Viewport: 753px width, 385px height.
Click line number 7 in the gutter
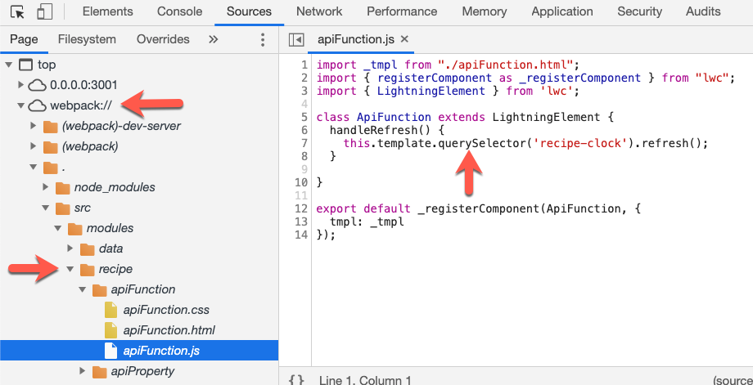(304, 143)
